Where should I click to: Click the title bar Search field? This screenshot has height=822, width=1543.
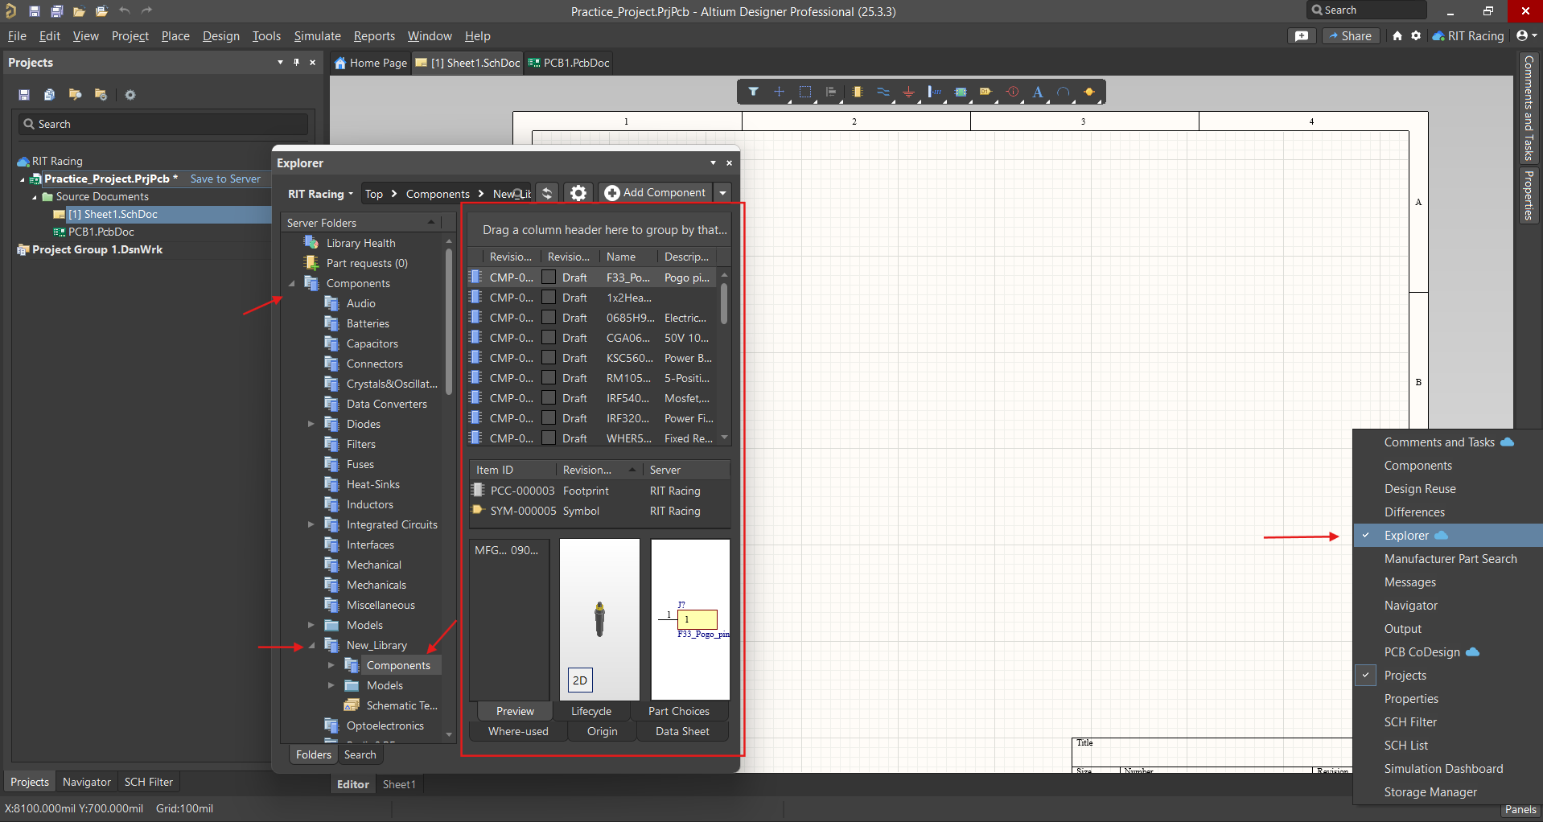click(1367, 10)
